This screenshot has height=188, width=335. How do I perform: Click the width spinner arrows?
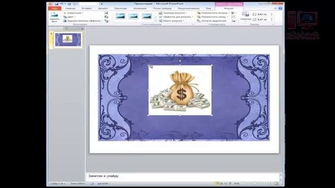pos(272,20)
